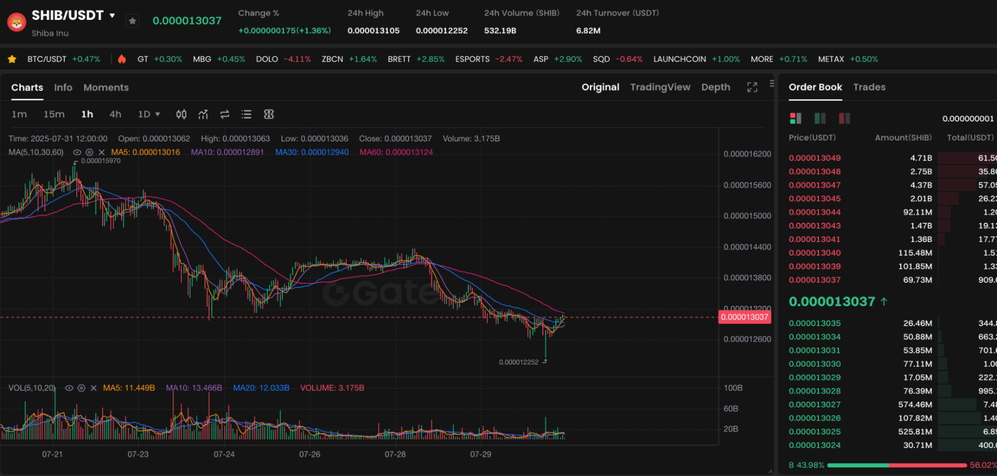The width and height of the screenshot is (997, 476).
Task: Expand the chart to fullscreen
Action: pyautogui.click(x=752, y=87)
